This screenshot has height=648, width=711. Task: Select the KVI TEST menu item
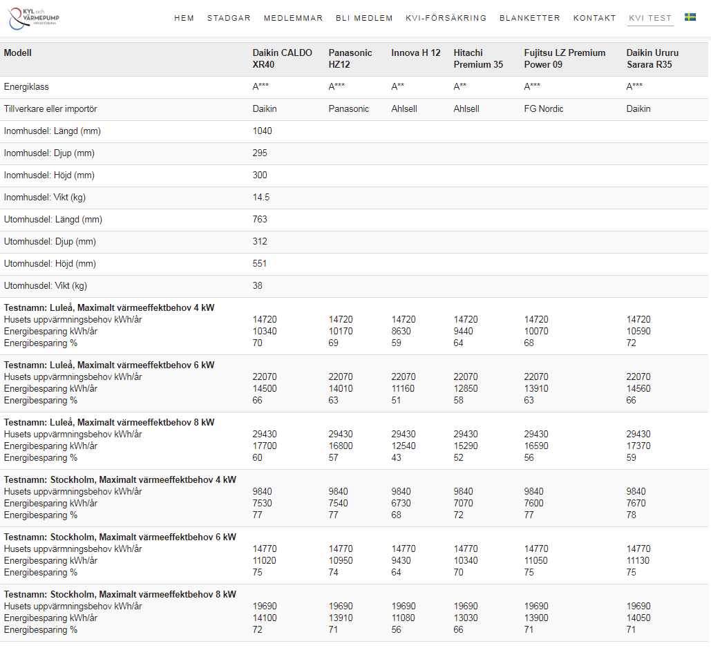point(650,18)
